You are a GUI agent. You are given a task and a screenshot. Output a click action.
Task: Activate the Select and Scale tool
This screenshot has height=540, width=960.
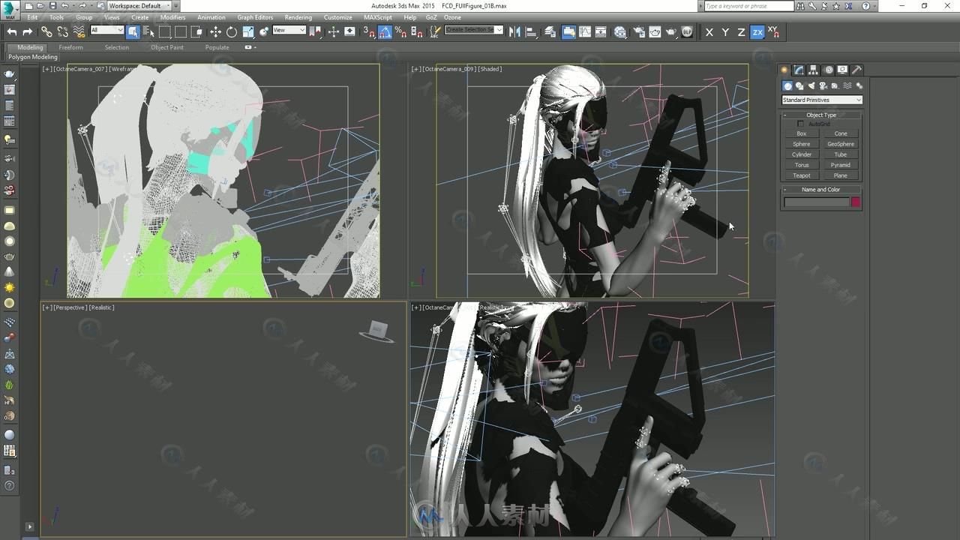point(248,31)
